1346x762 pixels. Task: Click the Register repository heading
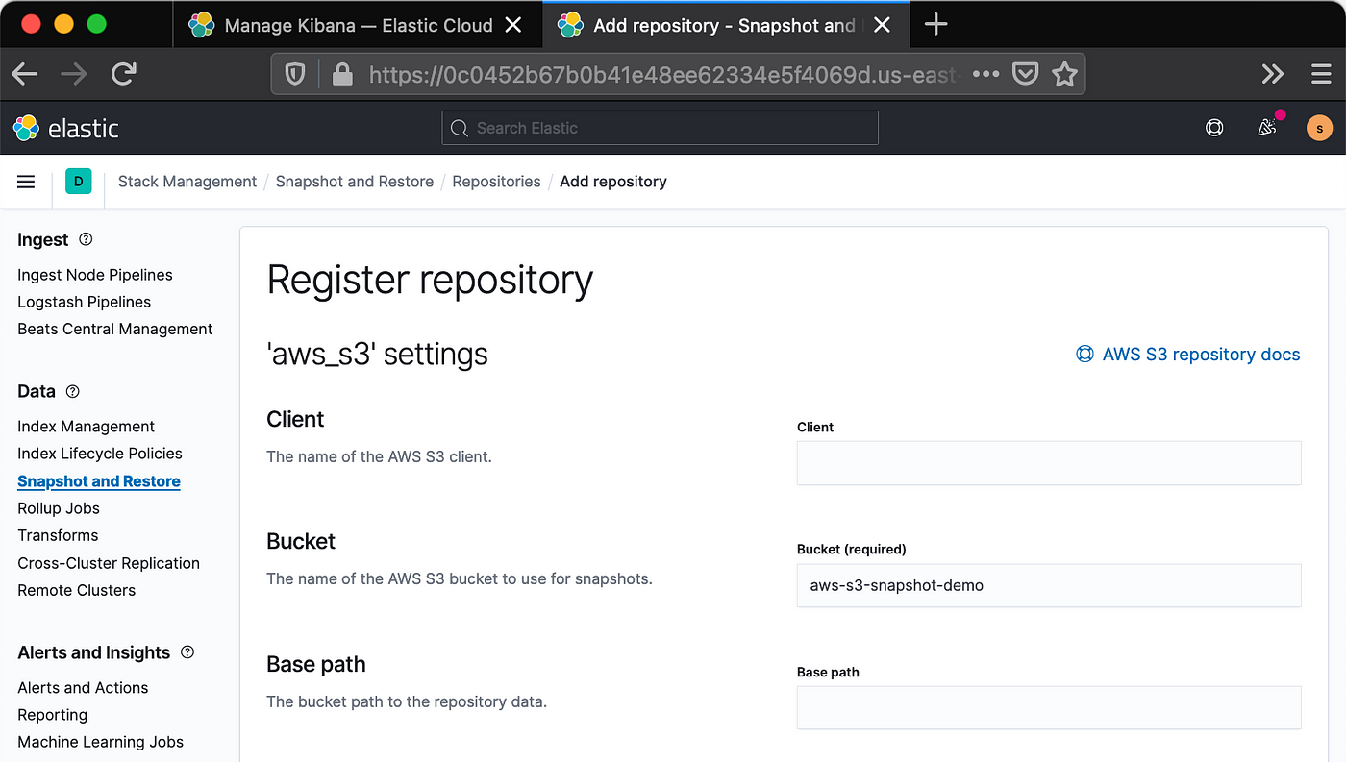pos(430,280)
